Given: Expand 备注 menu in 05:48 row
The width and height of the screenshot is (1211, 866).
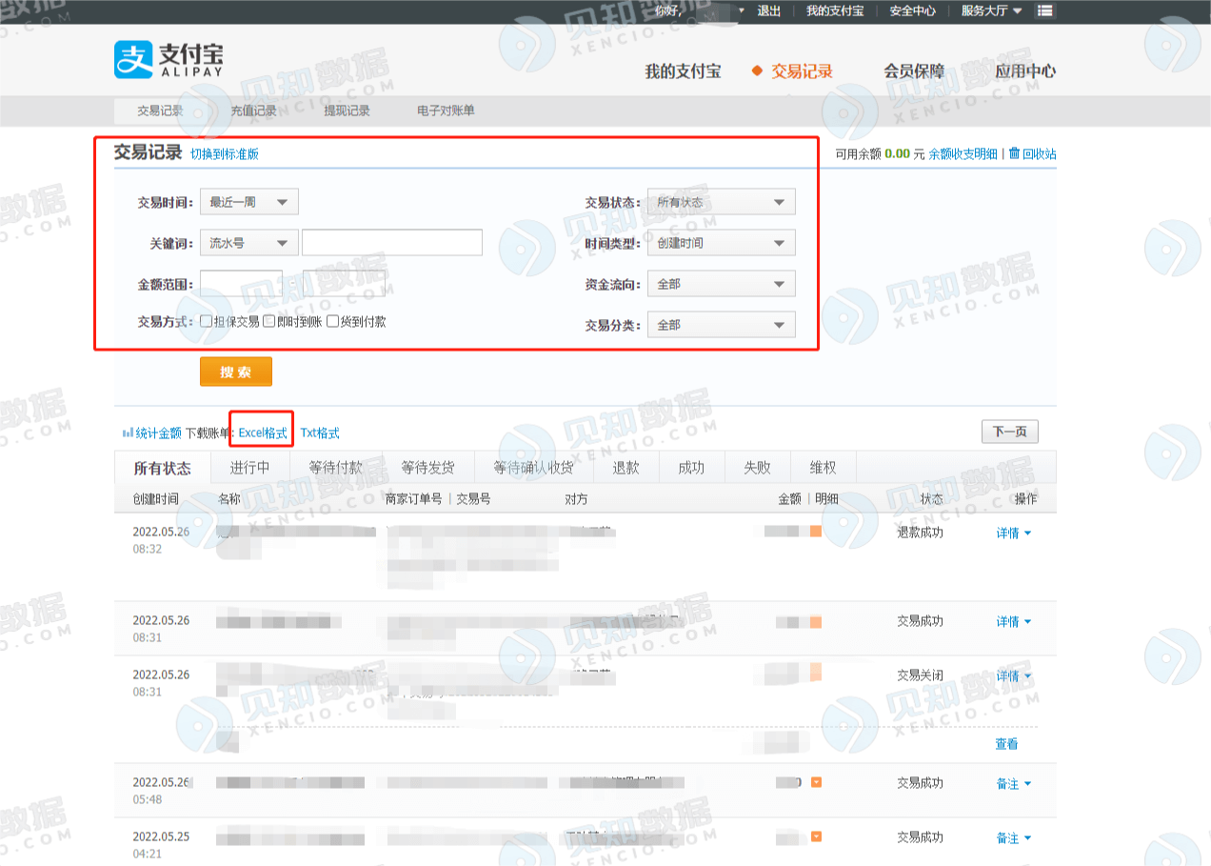Looking at the screenshot, I should coord(1014,784).
